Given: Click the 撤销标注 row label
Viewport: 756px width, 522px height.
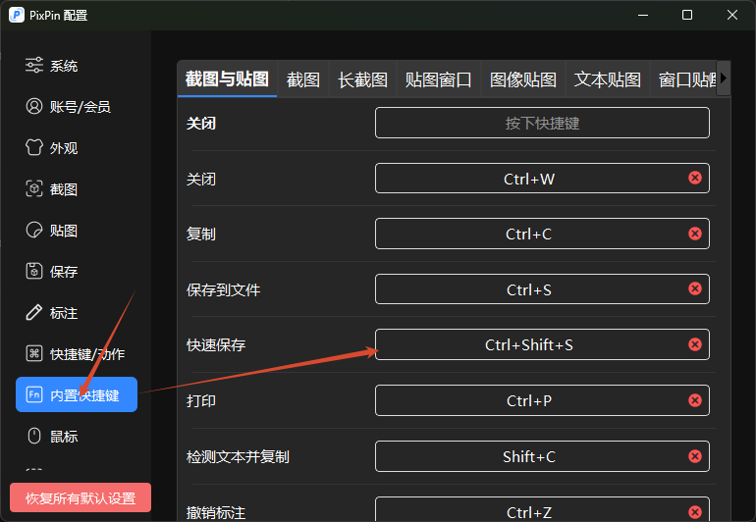Looking at the screenshot, I should point(216,512).
